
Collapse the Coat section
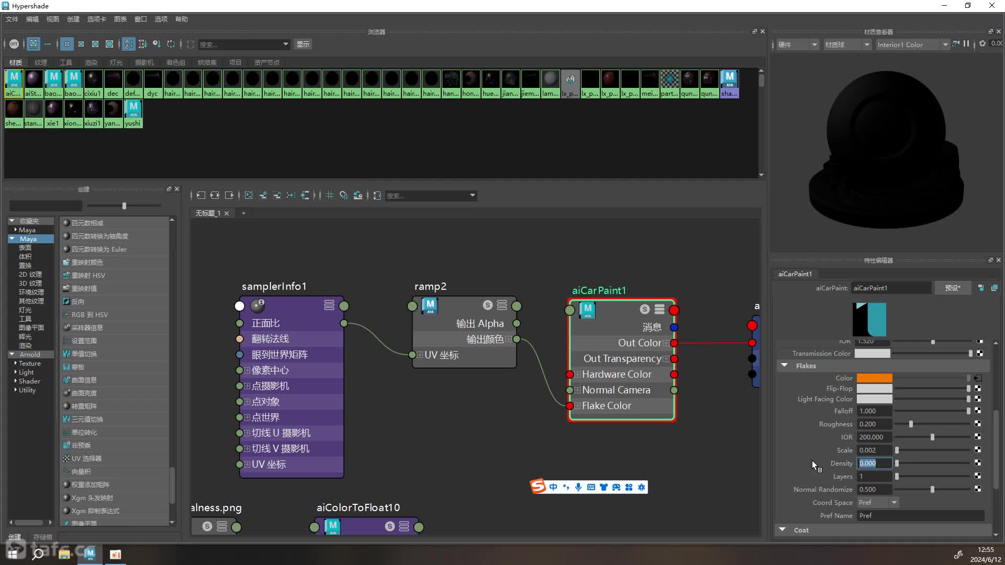tap(783, 530)
